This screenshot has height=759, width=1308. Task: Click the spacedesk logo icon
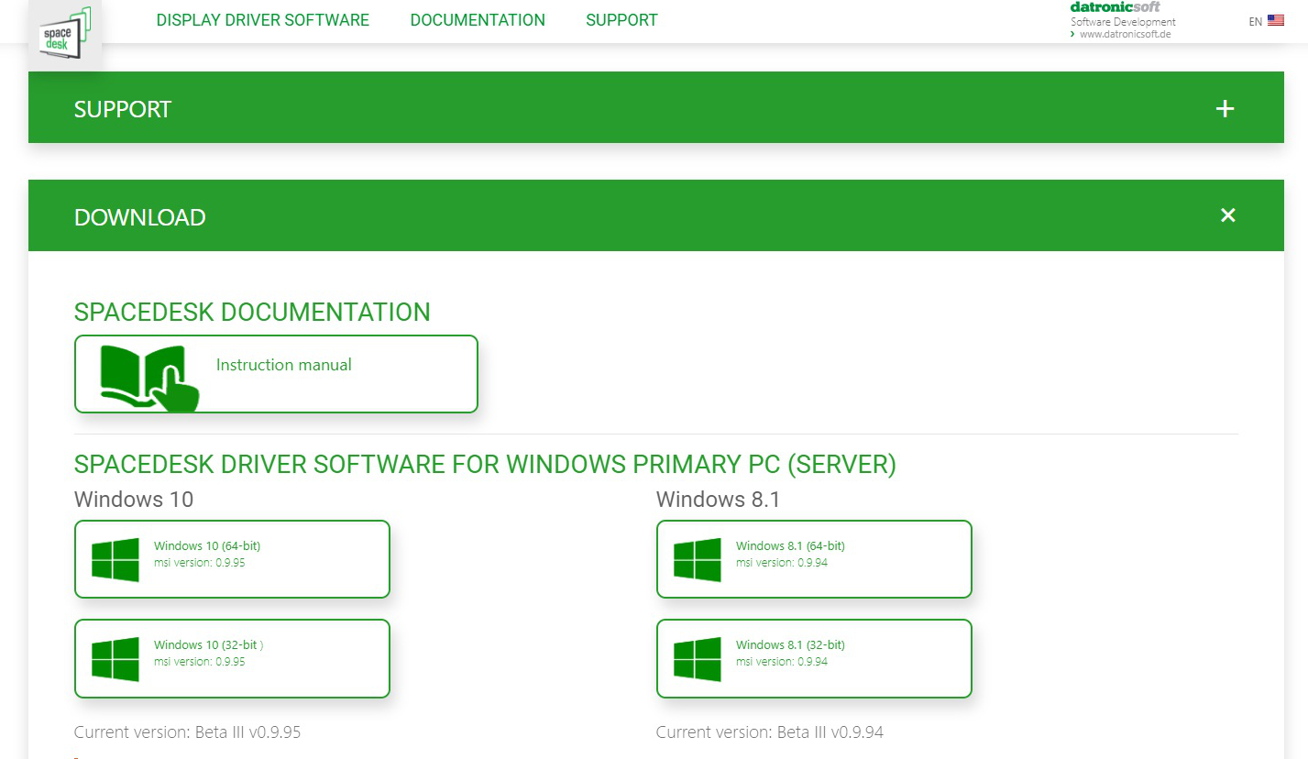point(65,34)
